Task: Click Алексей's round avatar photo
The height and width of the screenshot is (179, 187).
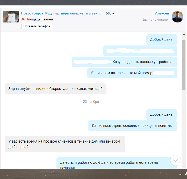Action: (177, 17)
